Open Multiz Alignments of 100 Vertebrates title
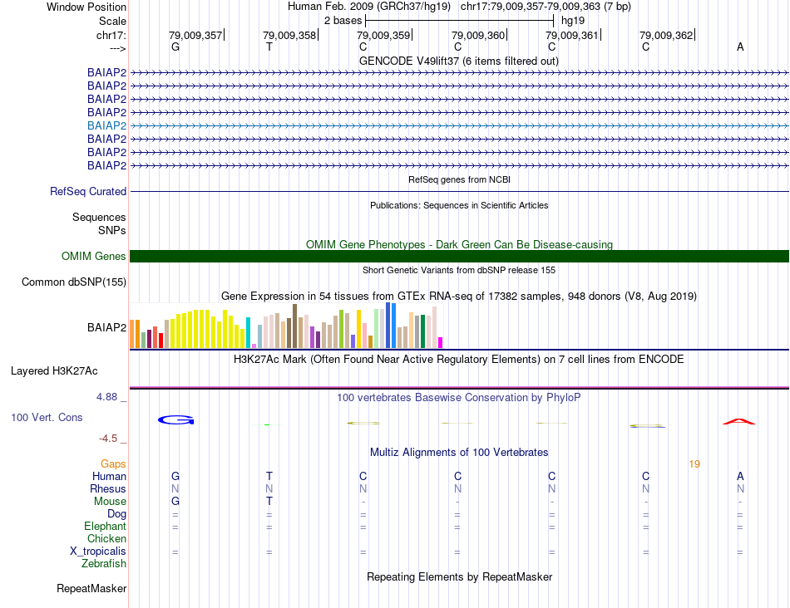The height and width of the screenshot is (608, 790). point(459,453)
